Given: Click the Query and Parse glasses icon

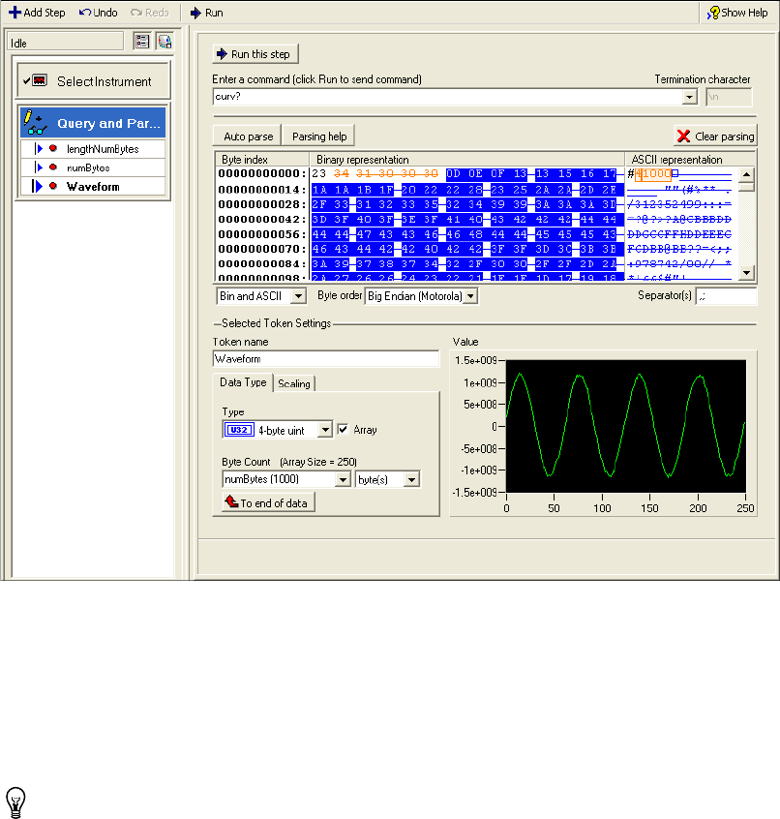Looking at the screenshot, I should tap(37, 128).
